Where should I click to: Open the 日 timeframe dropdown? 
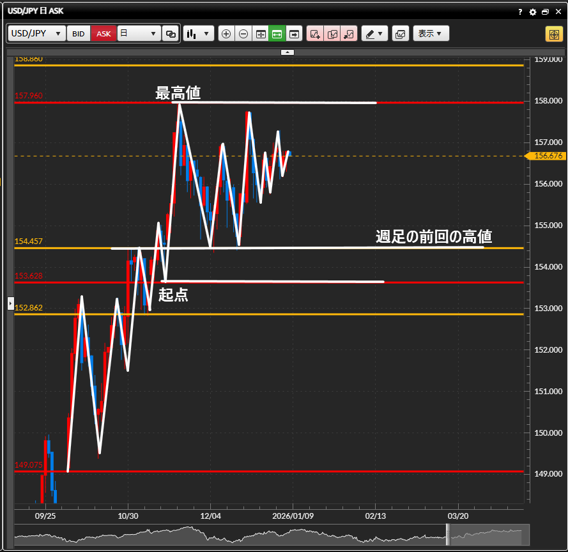[x=139, y=34]
